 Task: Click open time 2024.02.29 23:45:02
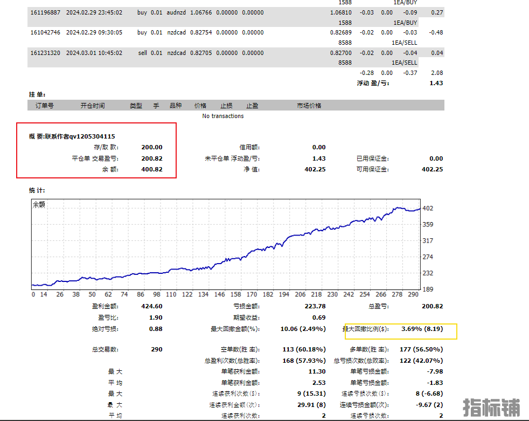[94, 12]
